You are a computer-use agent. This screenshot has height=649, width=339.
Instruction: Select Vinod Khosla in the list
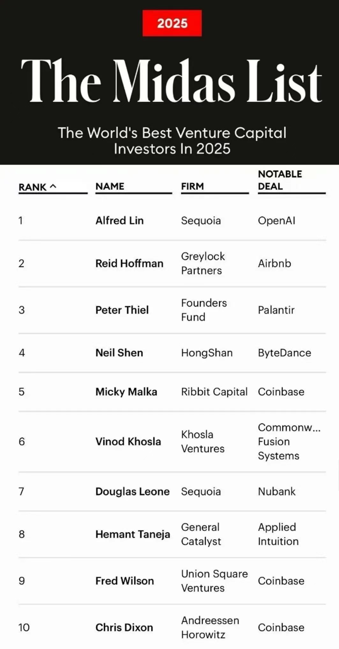coord(128,442)
